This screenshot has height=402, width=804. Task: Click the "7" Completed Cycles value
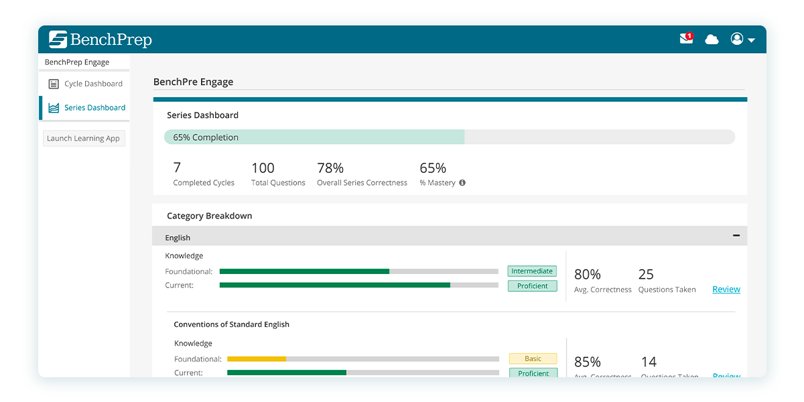(178, 167)
